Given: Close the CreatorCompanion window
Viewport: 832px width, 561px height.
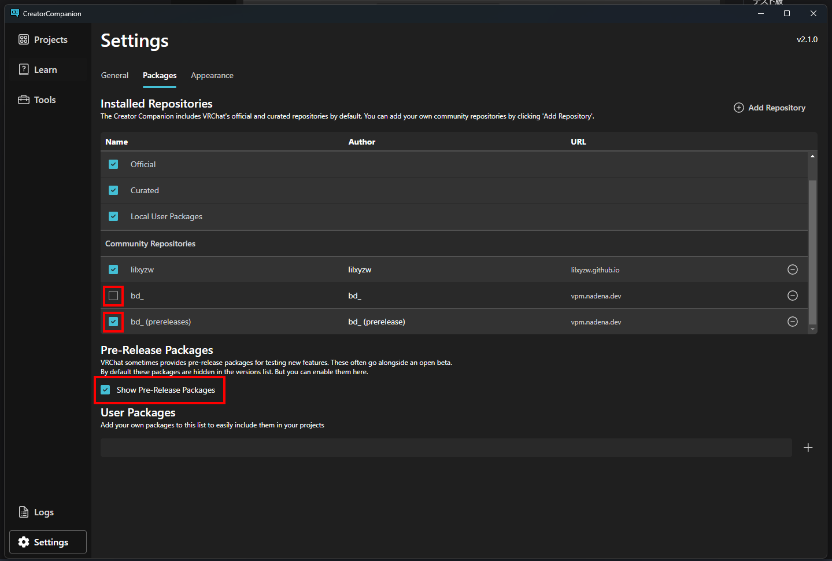Looking at the screenshot, I should (x=813, y=13).
